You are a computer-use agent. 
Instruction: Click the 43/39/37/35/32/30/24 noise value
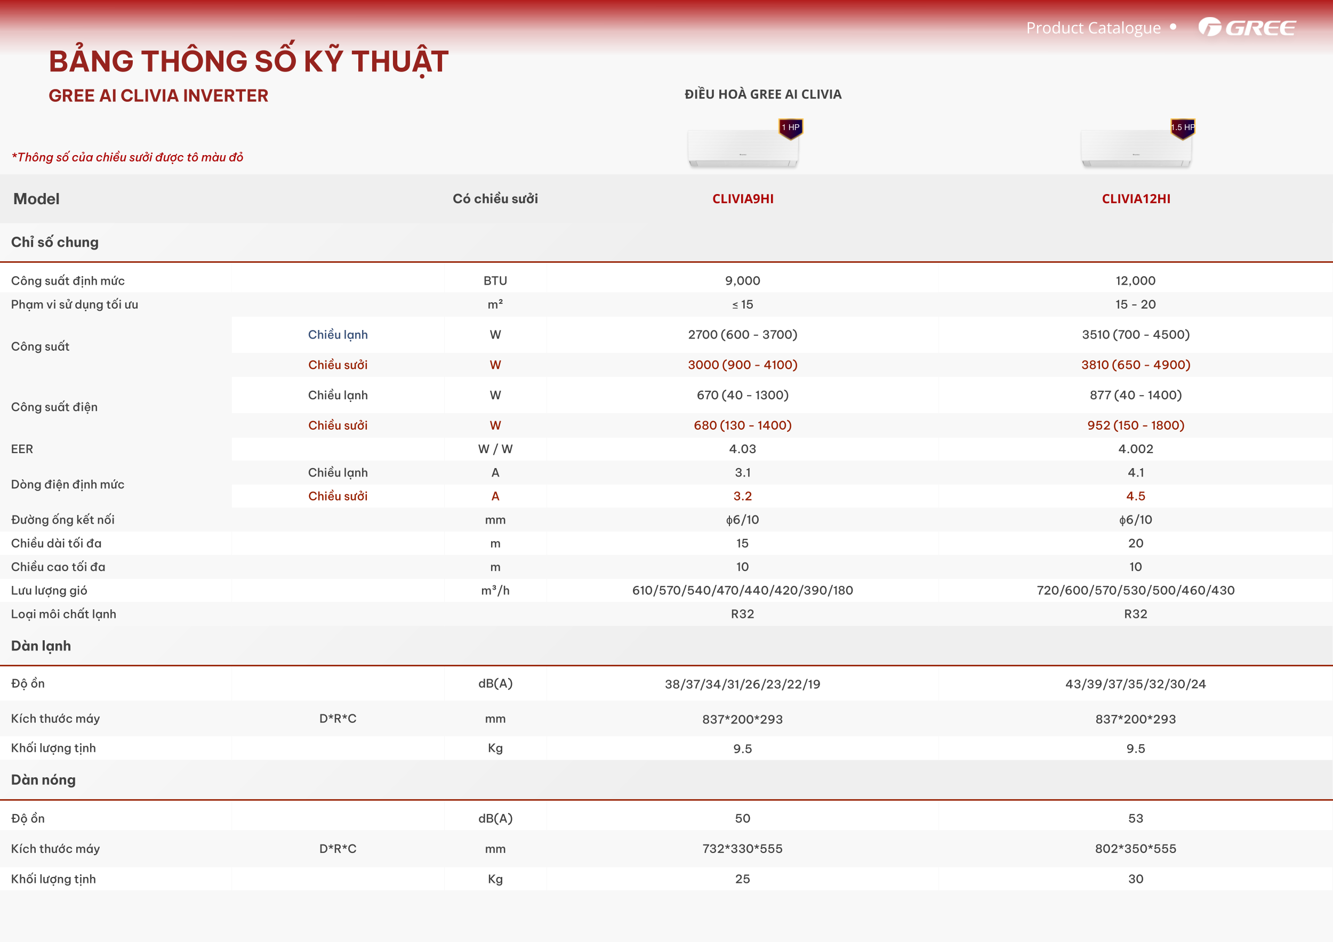[1136, 685]
